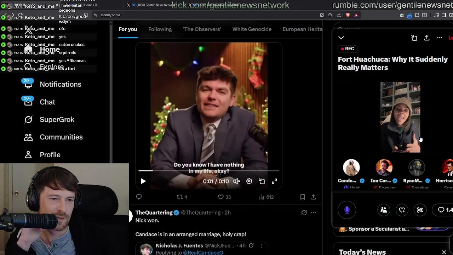Click the SuperGrok logo icon
Image resolution: width=453 pixels, height=255 pixels.
pyautogui.click(x=28, y=120)
